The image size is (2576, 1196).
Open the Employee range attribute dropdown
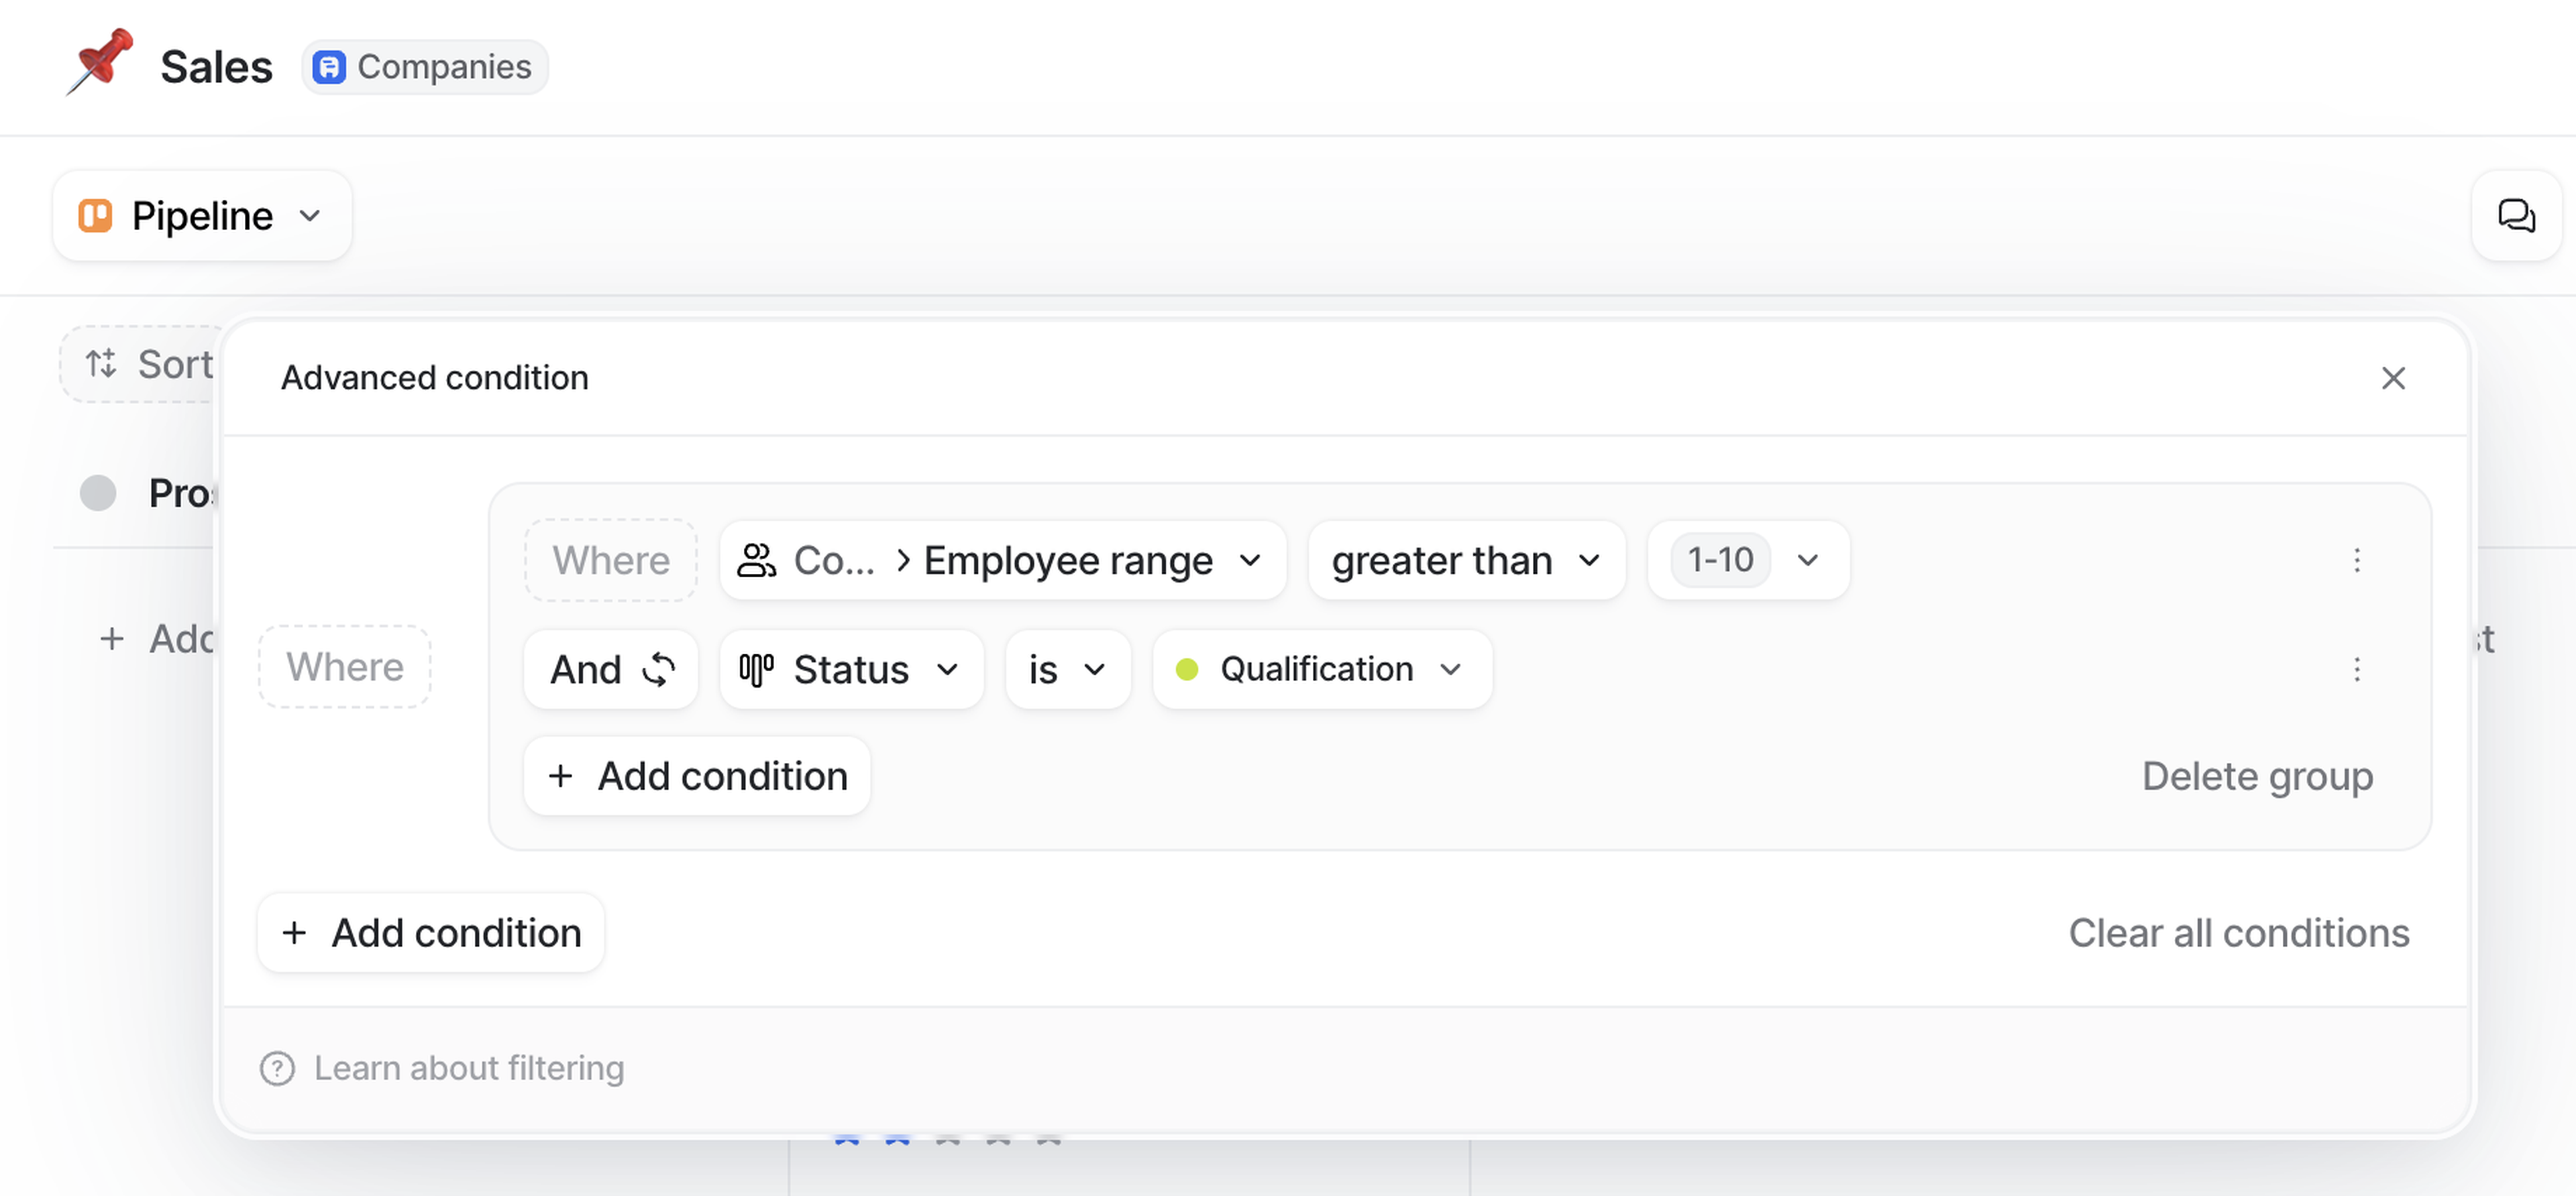click(1002, 560)
